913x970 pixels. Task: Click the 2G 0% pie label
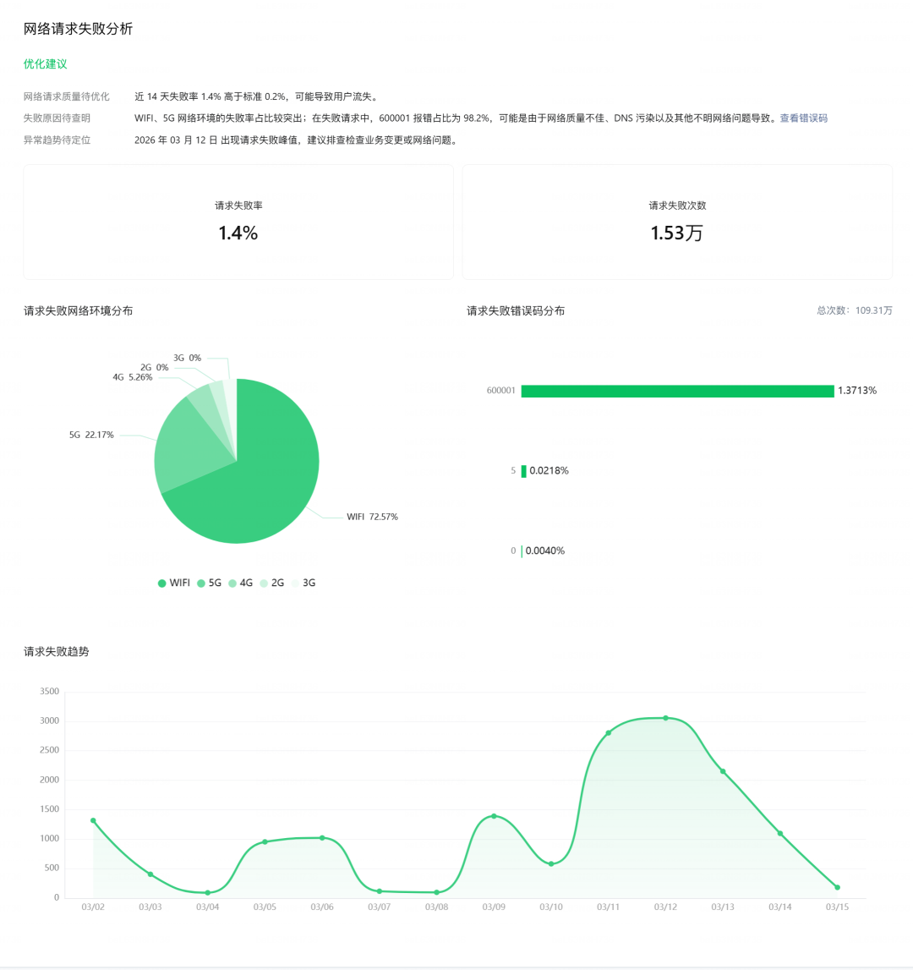154,368
